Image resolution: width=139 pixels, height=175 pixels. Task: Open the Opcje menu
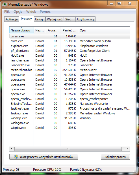tap(18, 12)
